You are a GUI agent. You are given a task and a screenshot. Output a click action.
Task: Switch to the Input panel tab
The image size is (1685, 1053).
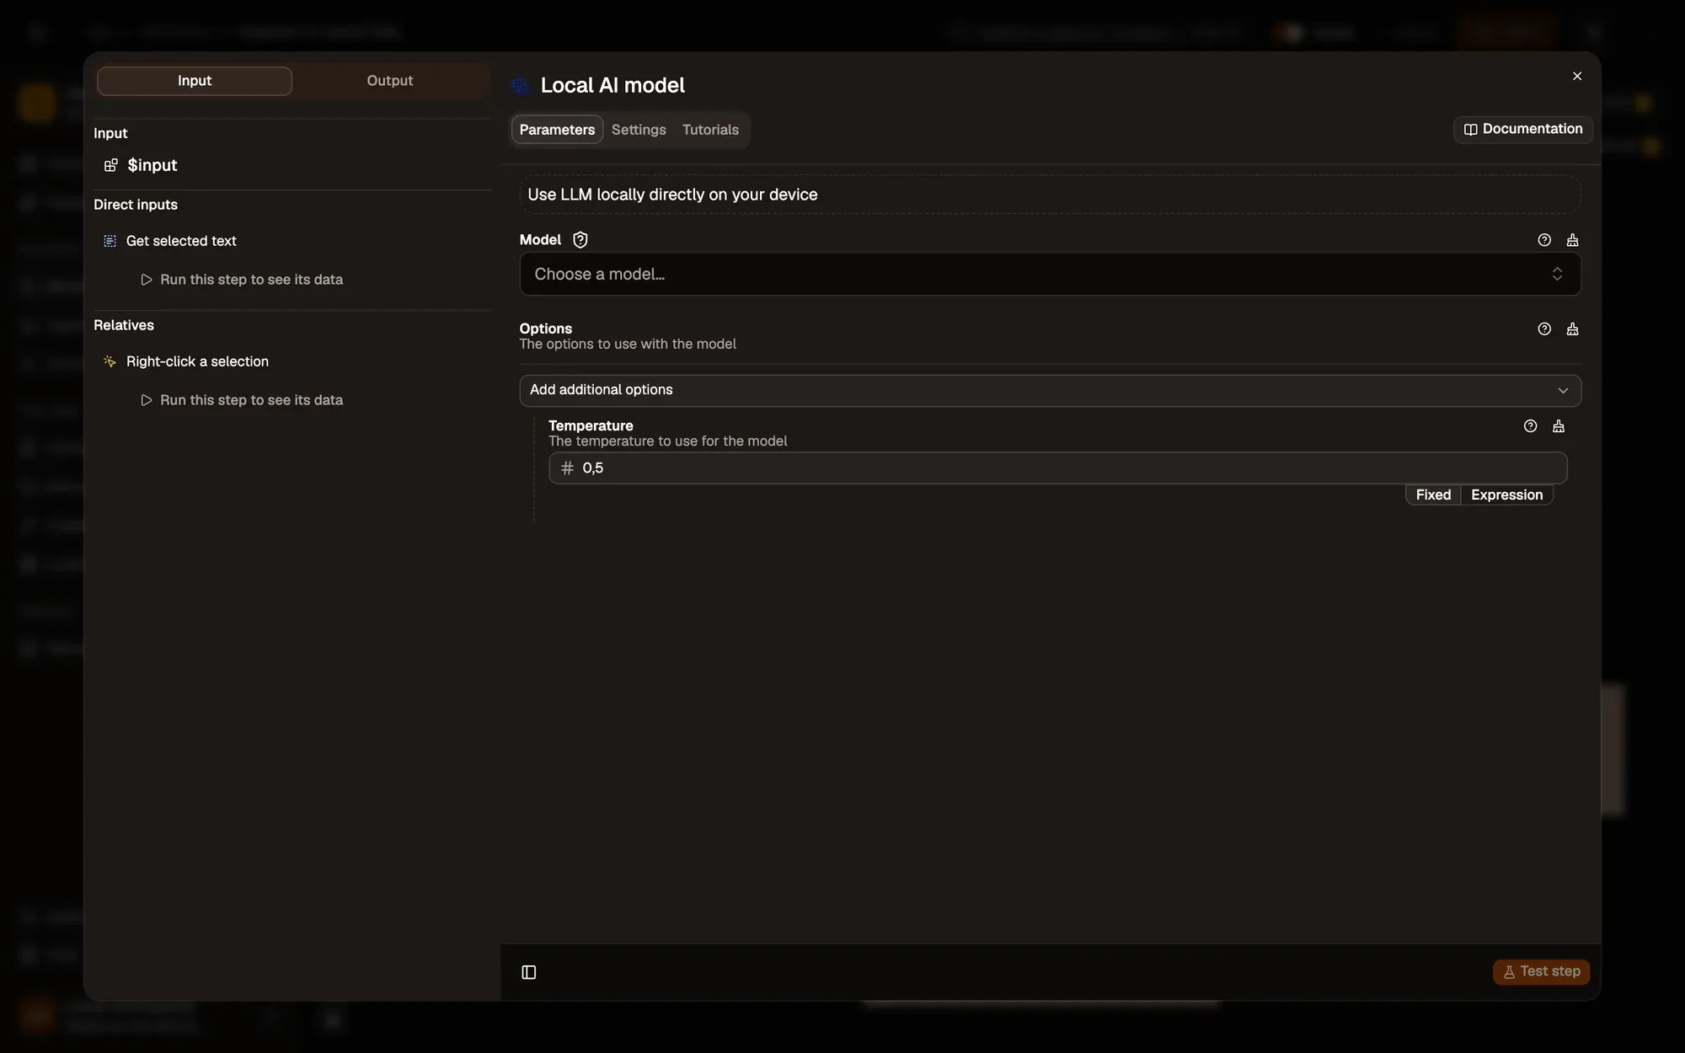195,81
